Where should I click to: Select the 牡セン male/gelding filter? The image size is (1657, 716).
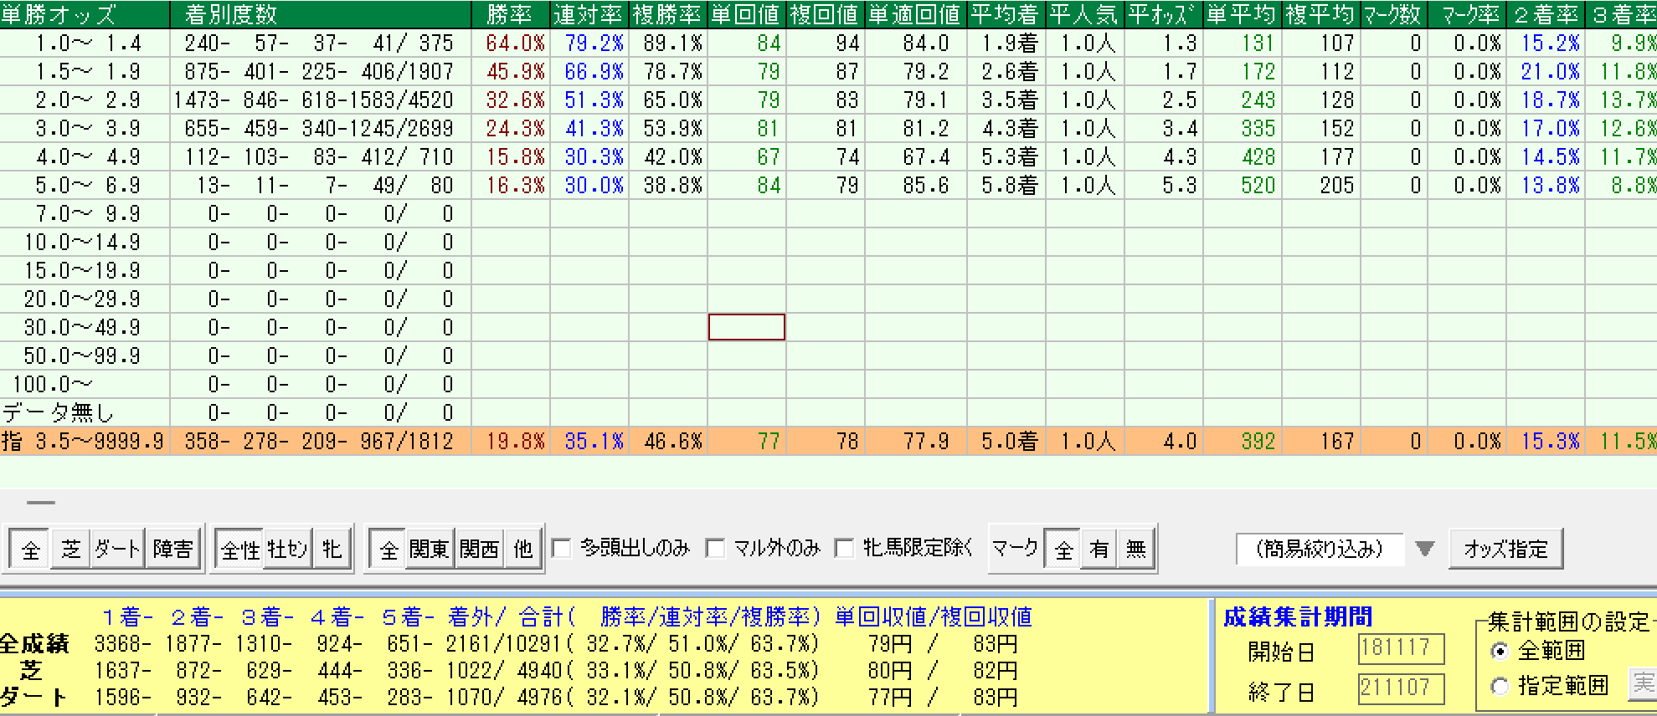click(288, 550)
